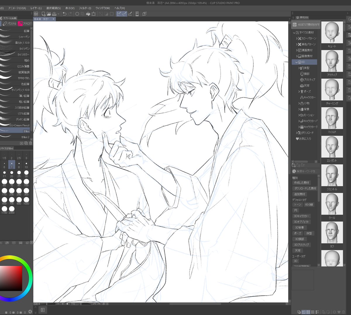Click the duplicate sub tool icon

(26, 143)
